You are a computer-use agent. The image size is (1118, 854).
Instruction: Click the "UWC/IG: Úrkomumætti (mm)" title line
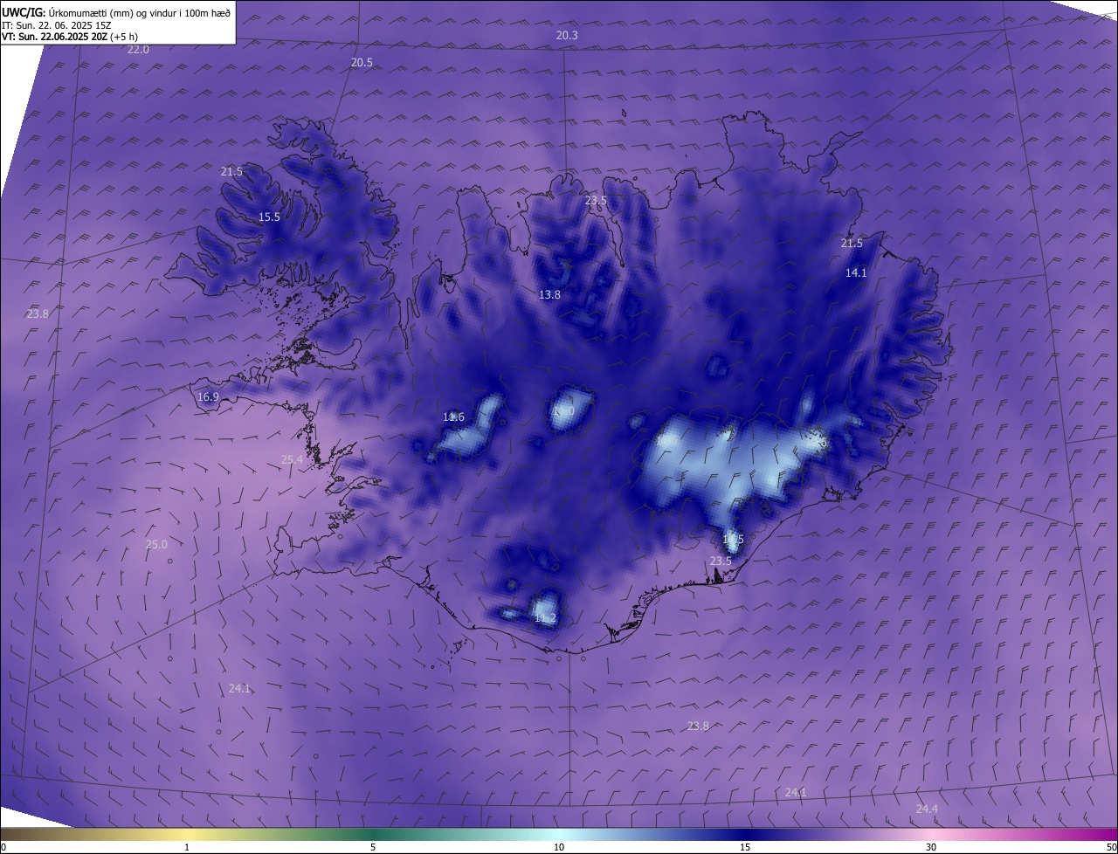pos(116,11)
